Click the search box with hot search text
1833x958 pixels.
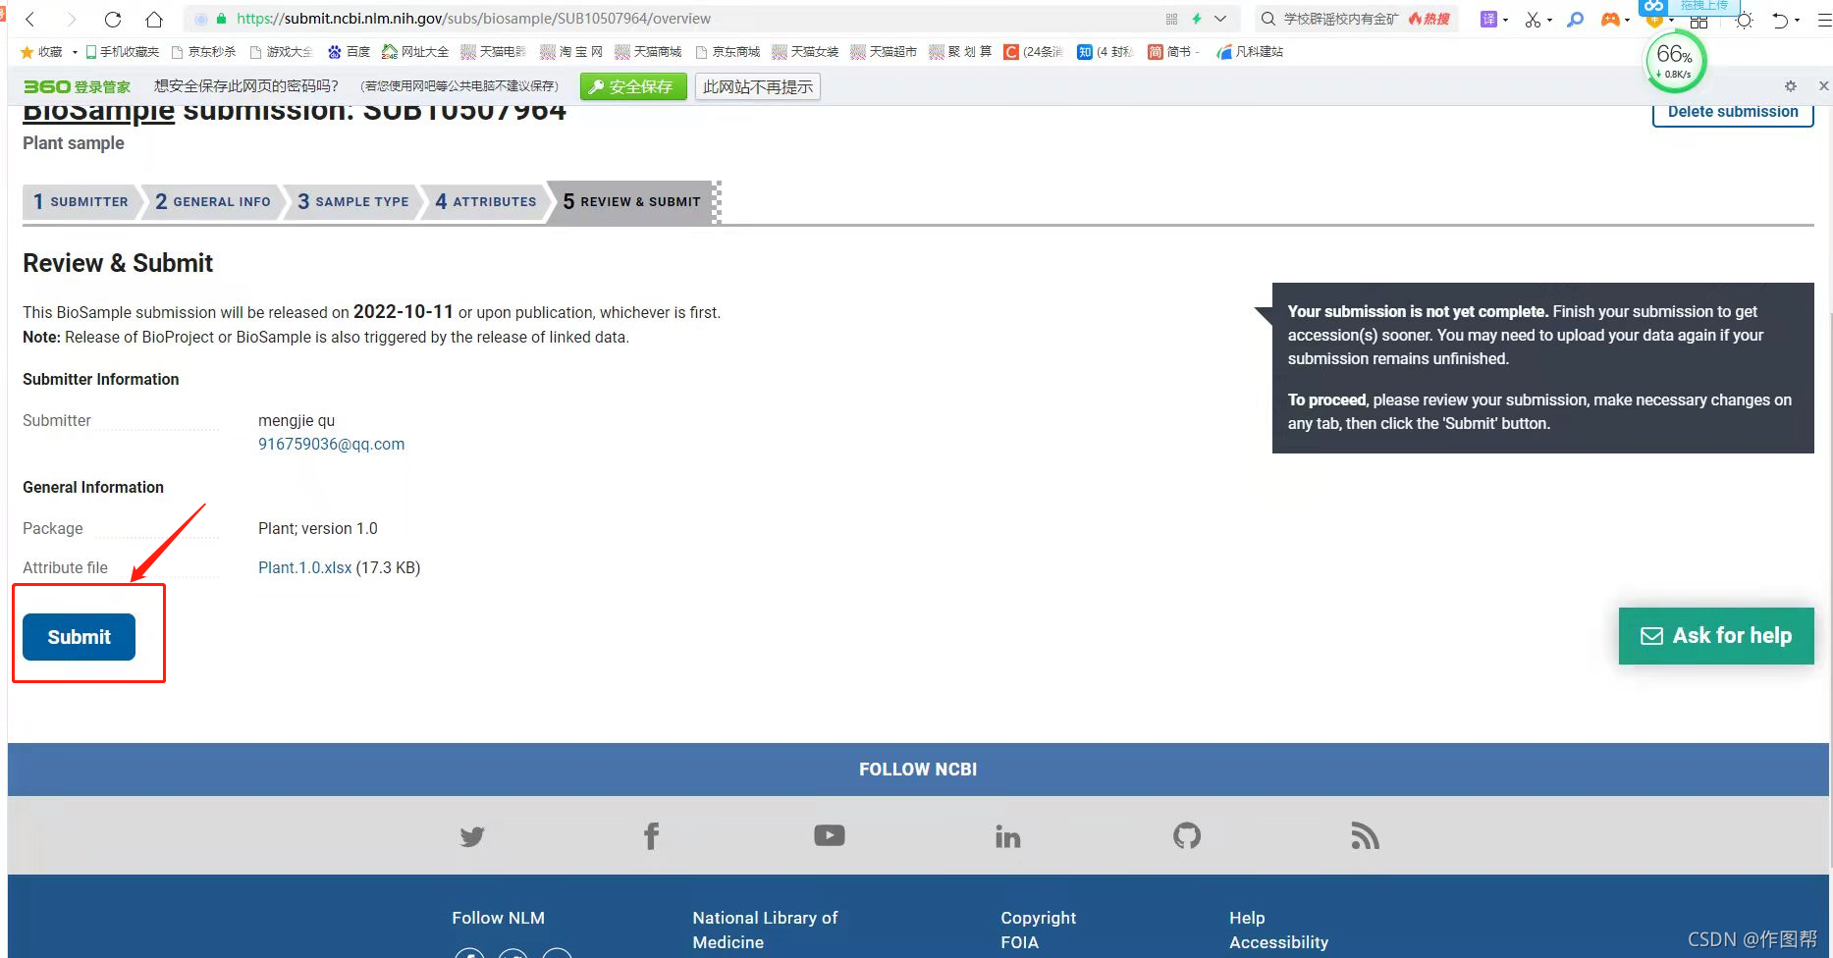coord(1357,19)
